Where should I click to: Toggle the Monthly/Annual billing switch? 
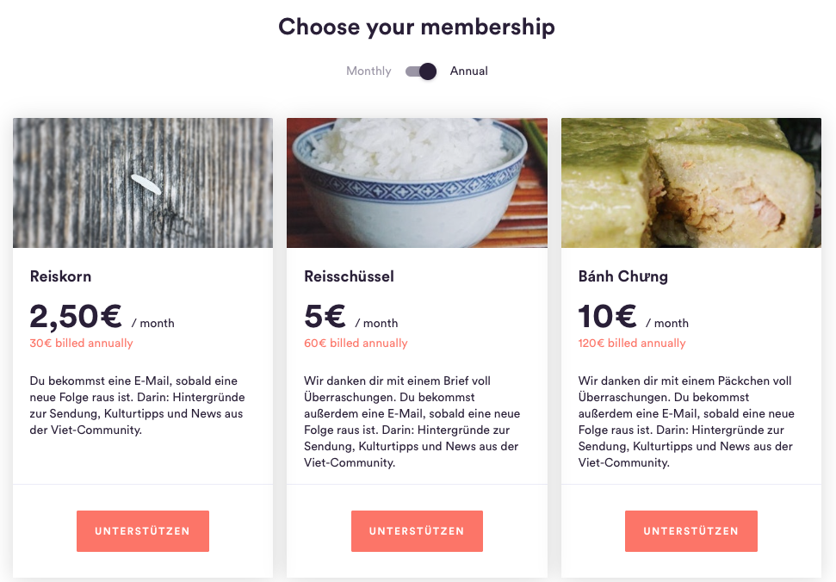(x=421, y=71)
